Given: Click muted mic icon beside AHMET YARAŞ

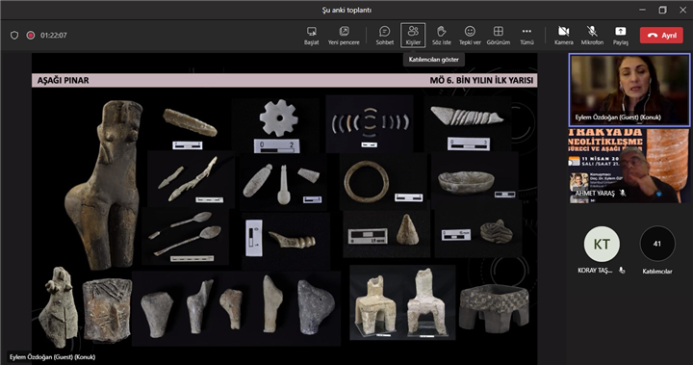Looking at the screenshot, I should (623, 193).
